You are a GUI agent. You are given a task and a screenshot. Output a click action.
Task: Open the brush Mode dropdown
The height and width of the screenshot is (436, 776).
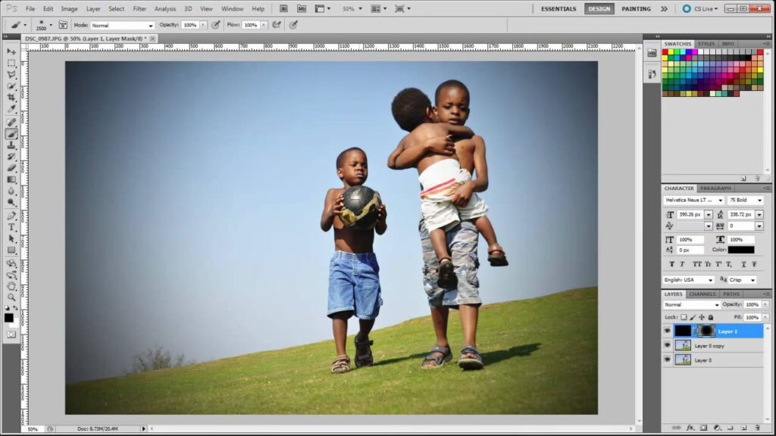click(122, 25)
